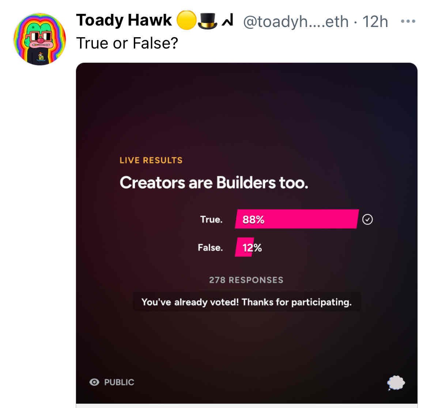Click the yellow circle emoji after Toady Hawk
The height and width of the screenshot is (408, 431).
tap(186, 21)
